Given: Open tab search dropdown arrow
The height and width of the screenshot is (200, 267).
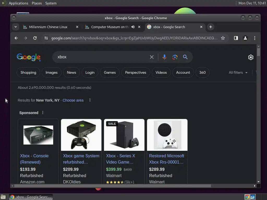Looking at the screenshot, I should tap(15, 27).
